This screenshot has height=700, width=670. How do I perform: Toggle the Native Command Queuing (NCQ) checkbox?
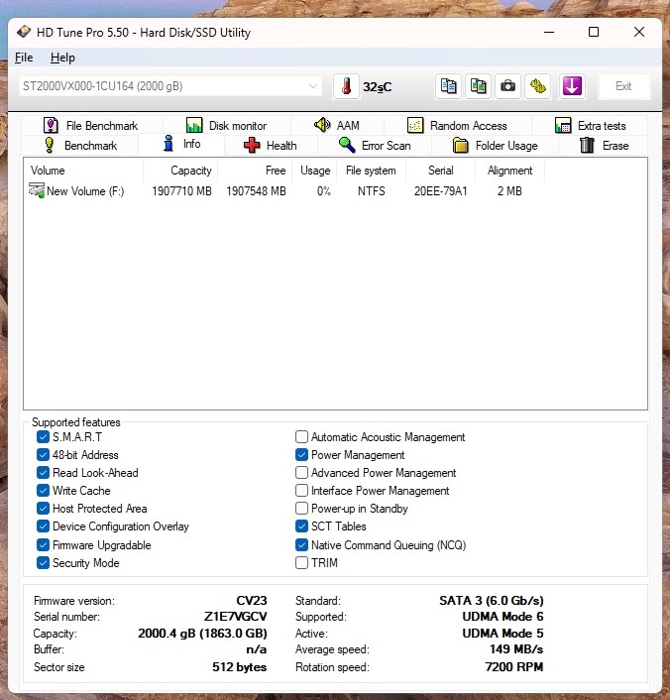click(x=302, y=545)
